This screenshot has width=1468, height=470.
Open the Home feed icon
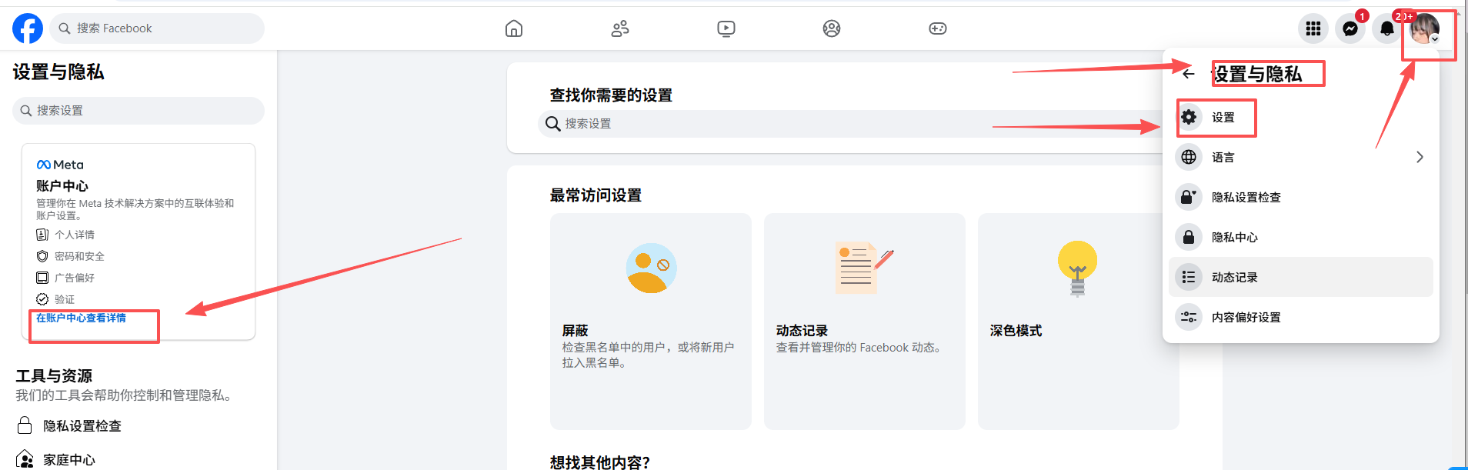(514, 28)
